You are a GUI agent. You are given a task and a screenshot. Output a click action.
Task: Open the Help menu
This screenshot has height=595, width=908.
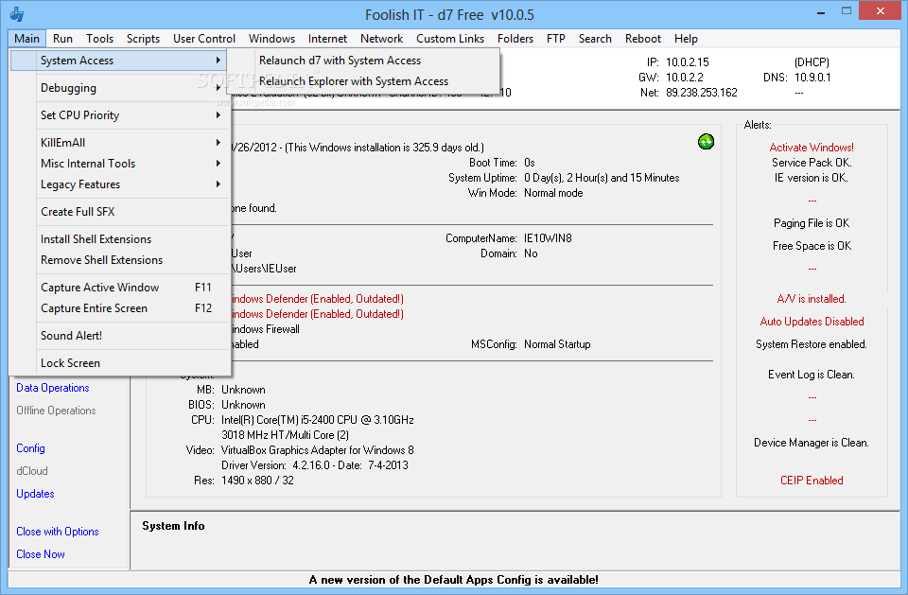(686, 38)
